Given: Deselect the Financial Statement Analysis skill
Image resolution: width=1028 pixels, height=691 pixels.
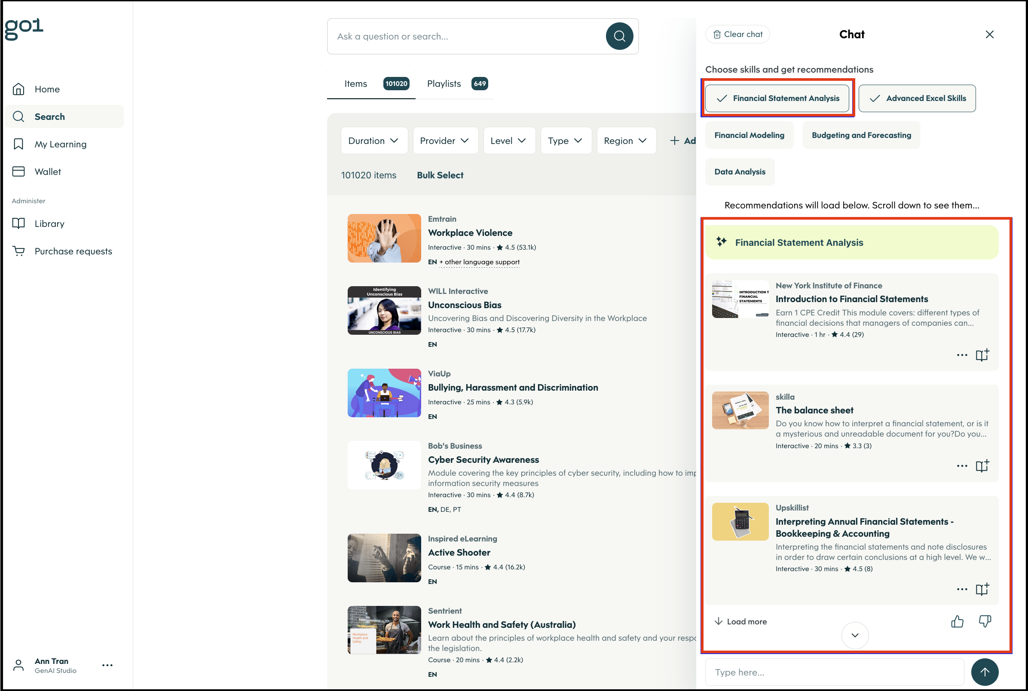Looking at the screenshot, I should coord(777,98).
